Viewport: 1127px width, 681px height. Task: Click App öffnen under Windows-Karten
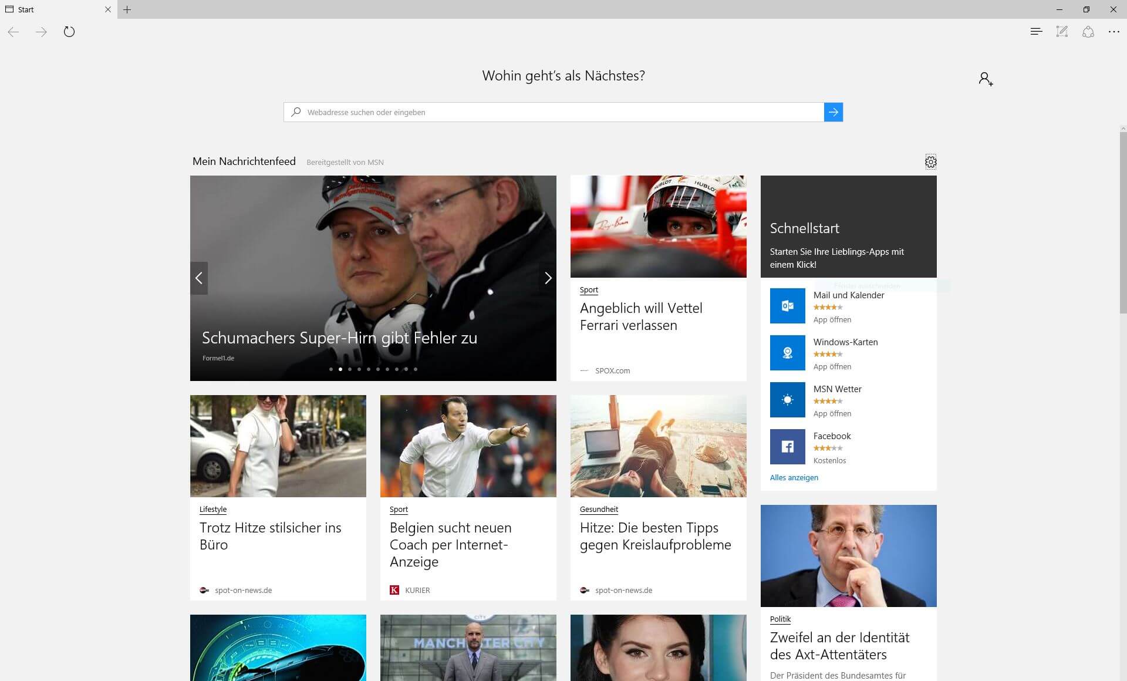pos(832,366)
